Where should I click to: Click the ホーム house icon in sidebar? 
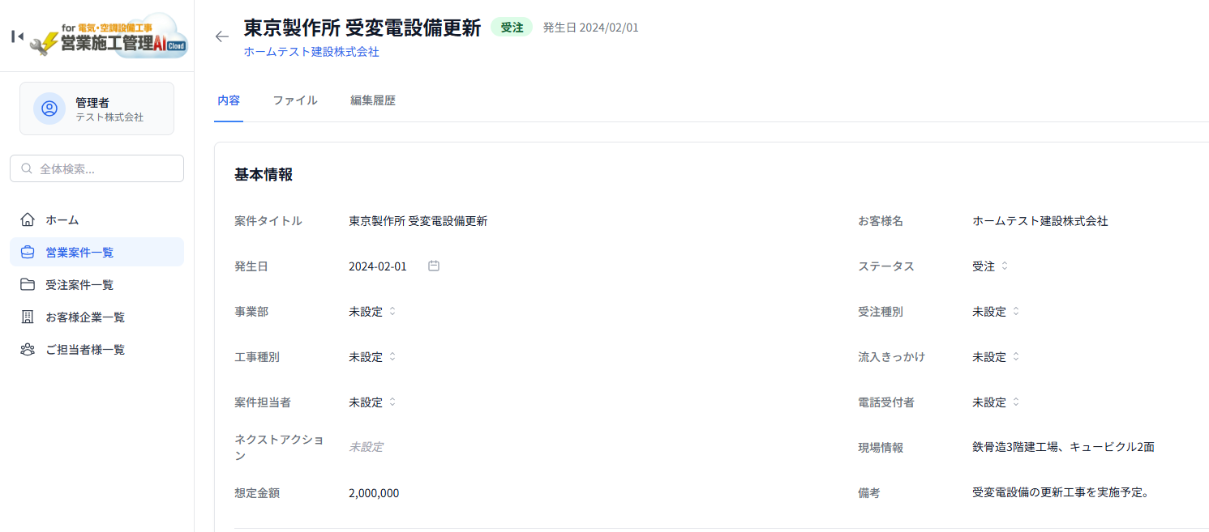coord(28,219)
